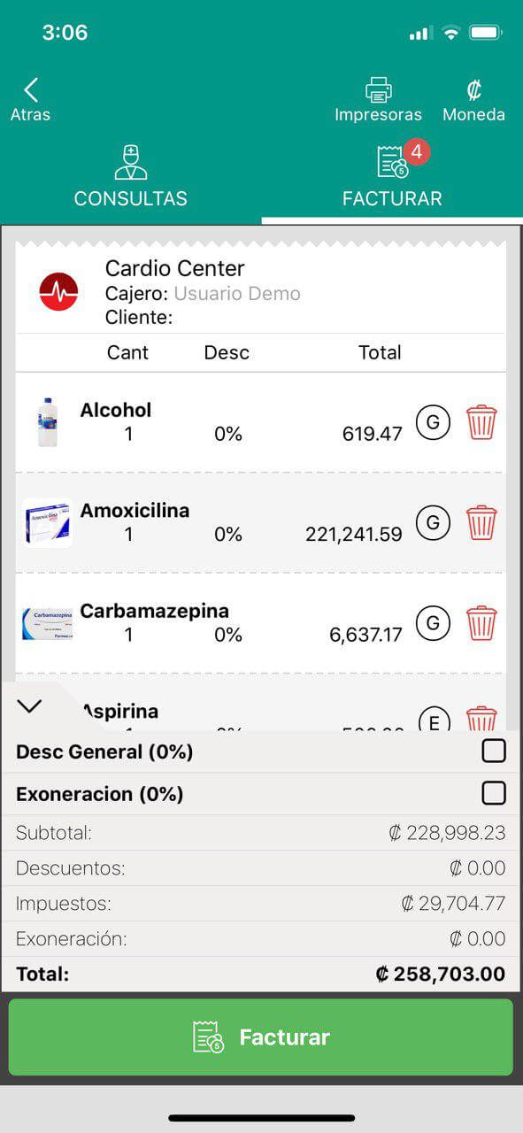The width and height of the screenshot is (523, 1133).
Task: Tap the Cardio Center logo
Action: (59, 291)
